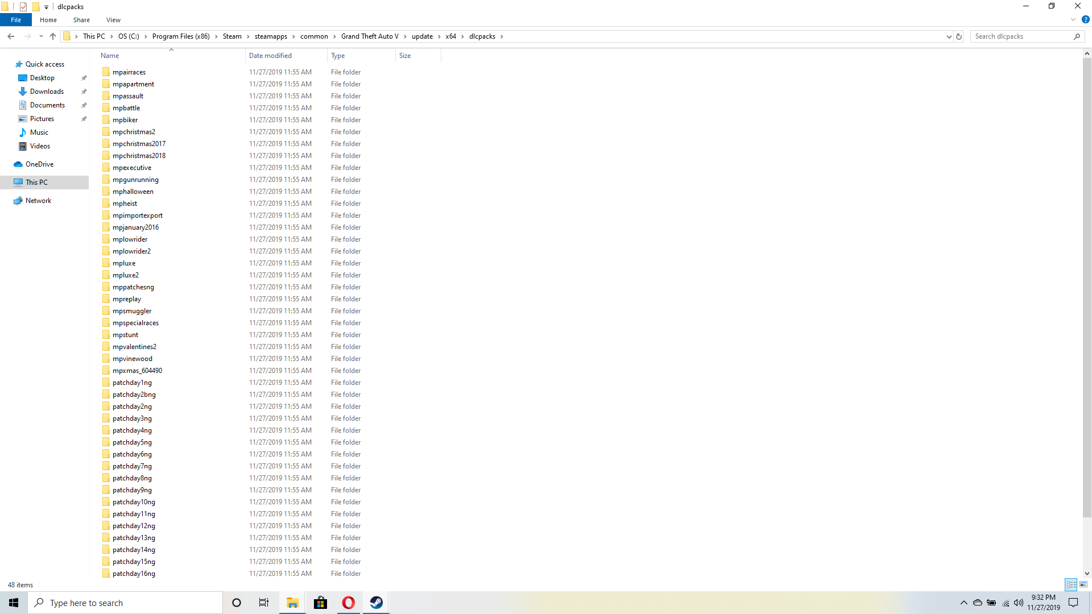Open the View ribbon tab
The image size is (1092, 614).
coord(113,20)
